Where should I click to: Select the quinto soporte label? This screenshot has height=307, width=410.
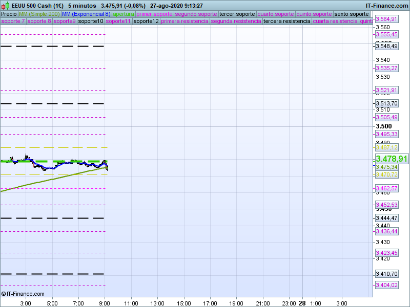pyautogui.click(x=315, y=14)
